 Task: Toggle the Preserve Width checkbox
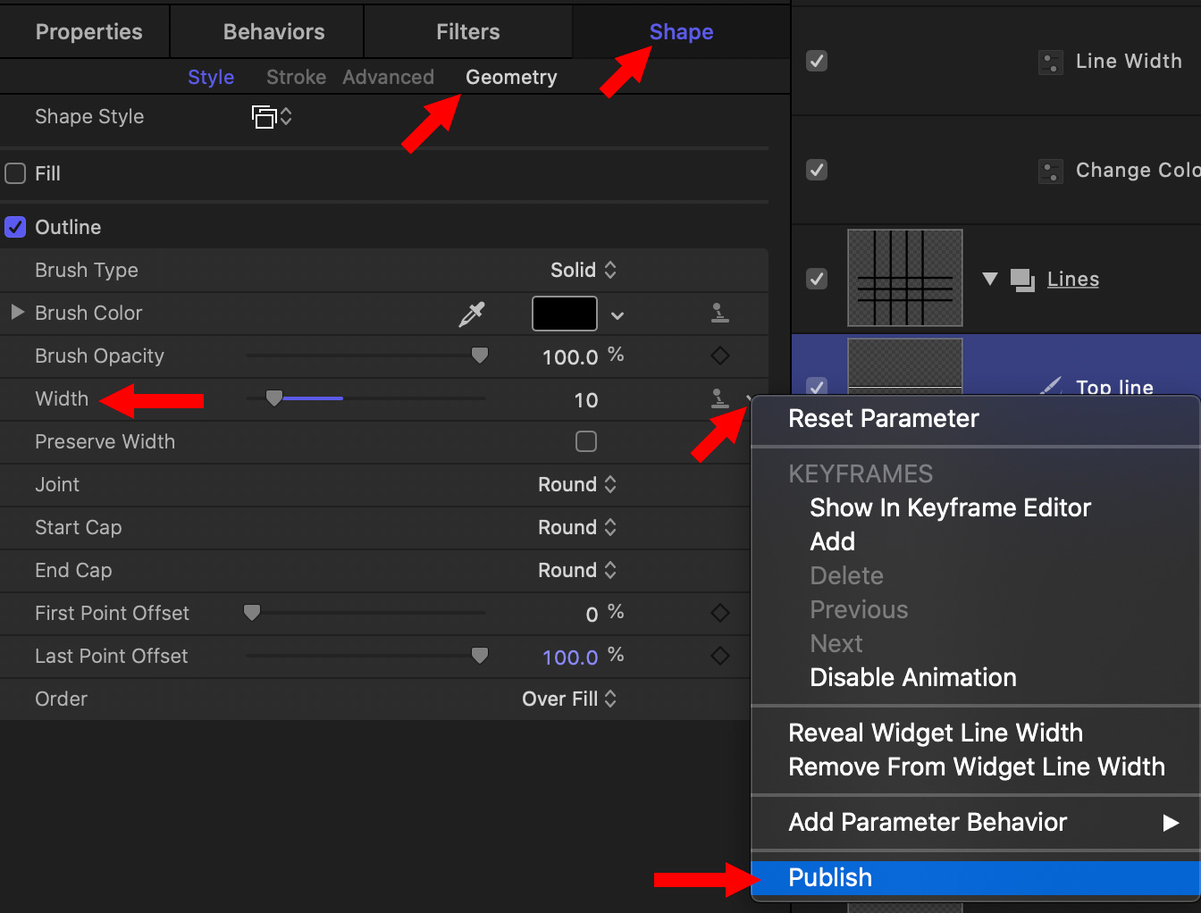586,441
